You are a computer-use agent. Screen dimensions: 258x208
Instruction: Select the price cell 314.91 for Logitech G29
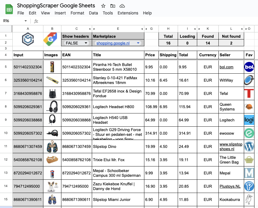pos(151,133)
